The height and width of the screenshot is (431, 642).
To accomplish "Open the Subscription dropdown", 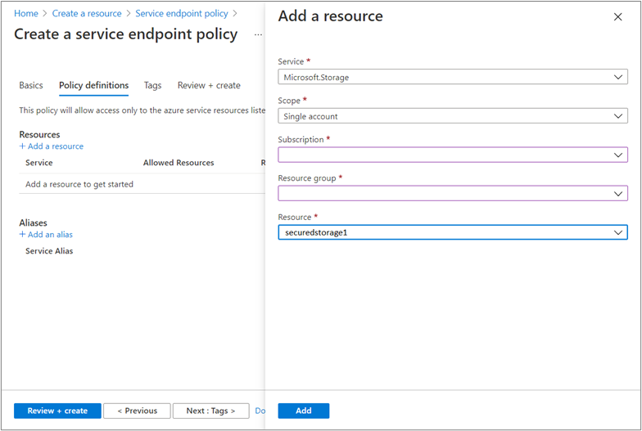I will tap(452, 155).
